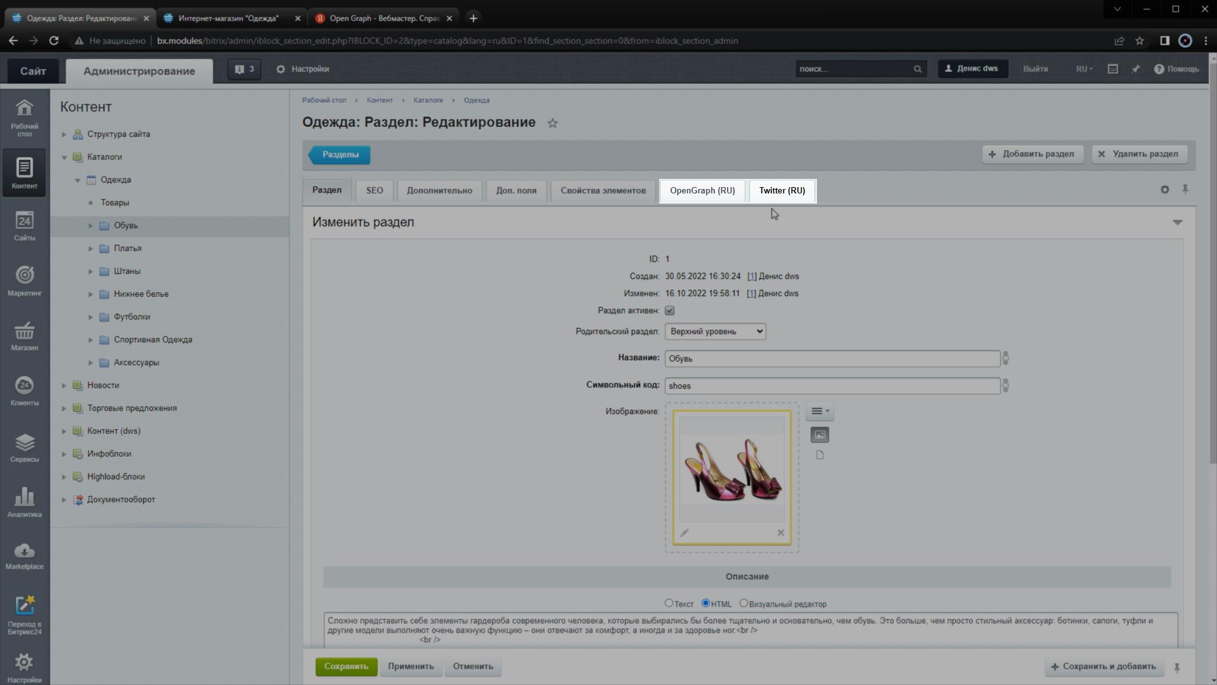Expand the Платья tree folder
Viewport: 1217px width, 685px height.
[91, 249]
